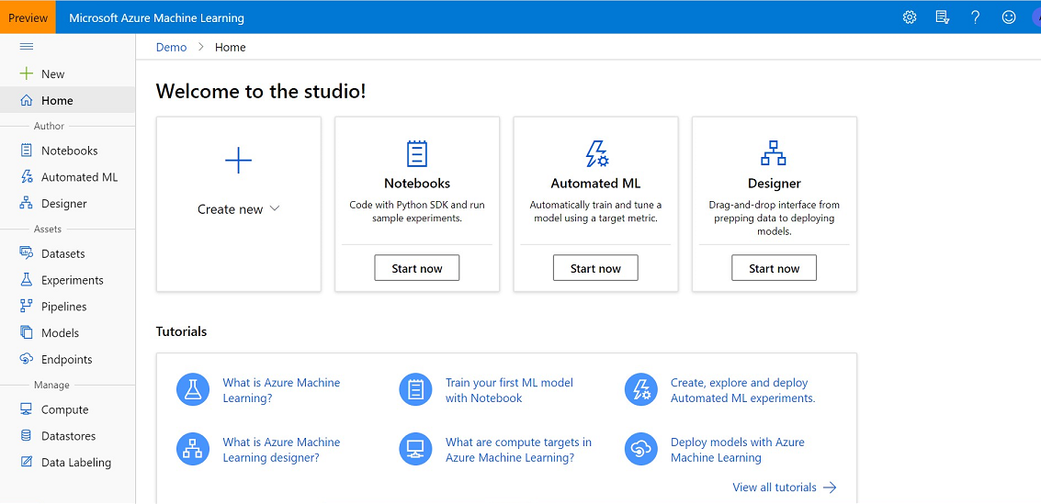Click the Tutorials section heading
1041x504 pixels.
pos(181,330)
